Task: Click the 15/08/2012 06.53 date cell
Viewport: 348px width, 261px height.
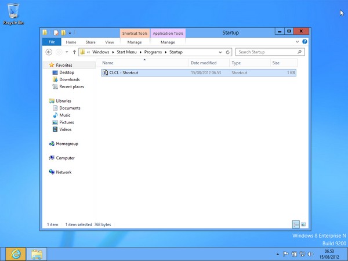Action: click(x=206, y=73)
